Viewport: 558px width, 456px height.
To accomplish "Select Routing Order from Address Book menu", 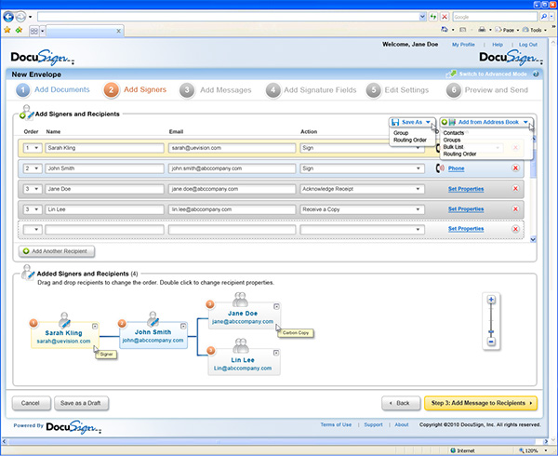I will pyautogui.click(x=459, y=154).
